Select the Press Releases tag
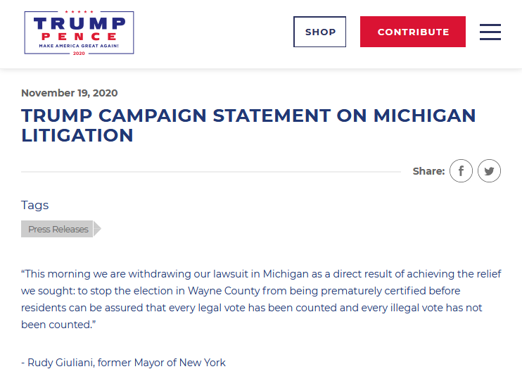Viewport: 522px width, 381px height. tap(58, 229)
